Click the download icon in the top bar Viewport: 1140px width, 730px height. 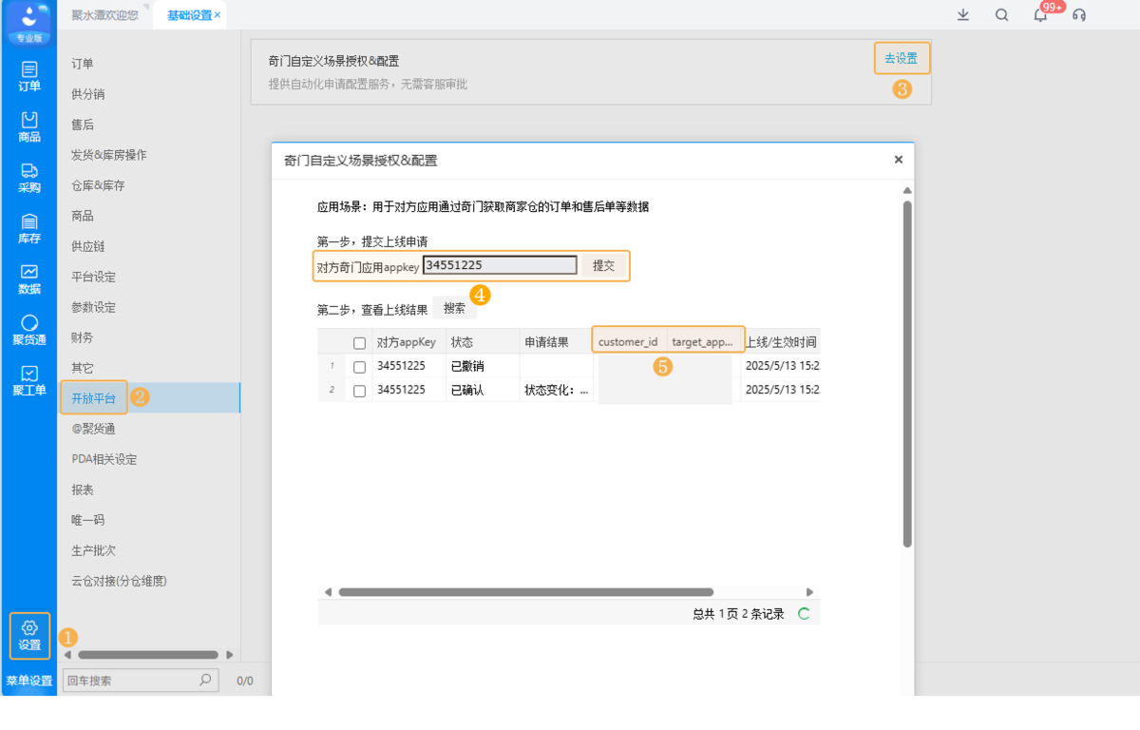[962, 16]
